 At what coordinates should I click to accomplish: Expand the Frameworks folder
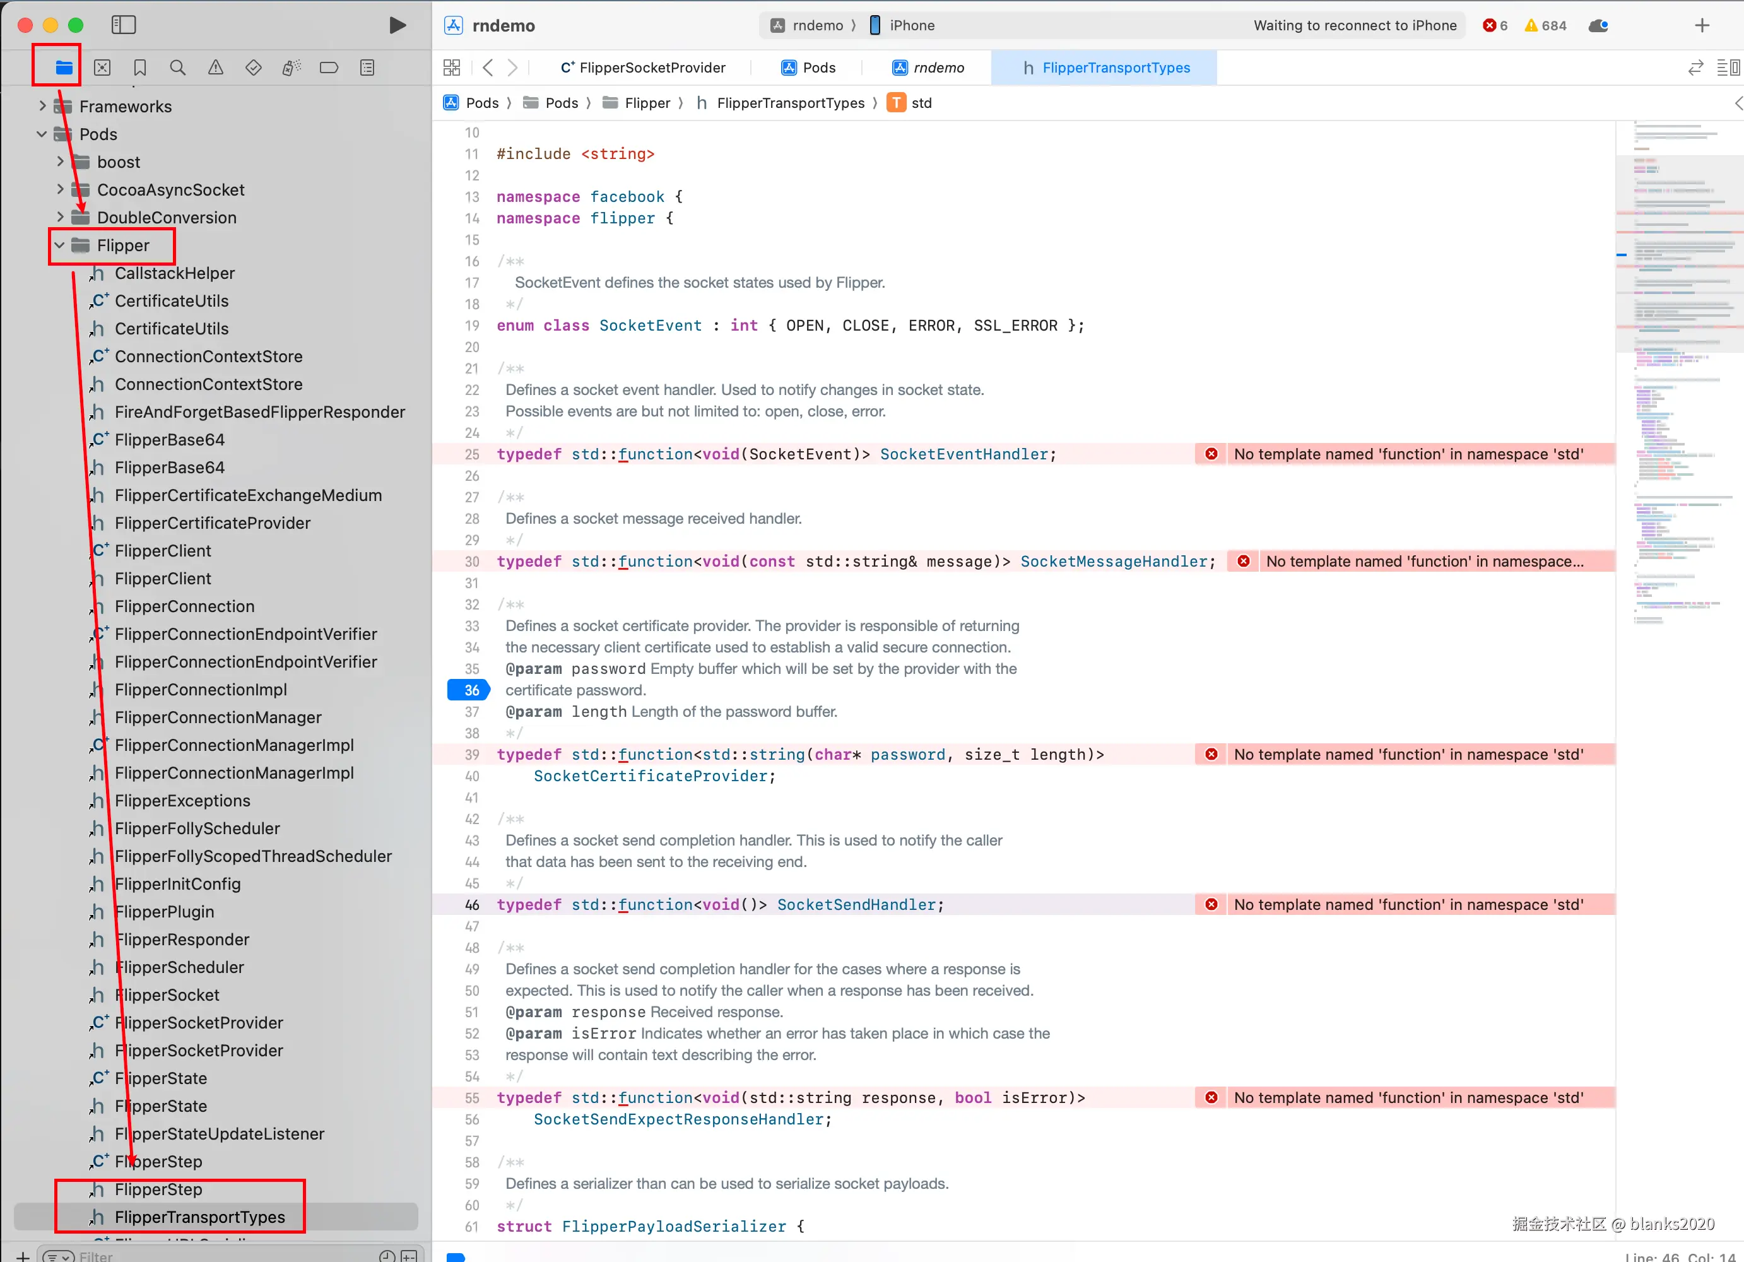tap(42, 106)
